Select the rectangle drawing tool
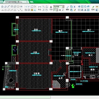The height and width of the screenshot is (99, 99). [15, 7]
